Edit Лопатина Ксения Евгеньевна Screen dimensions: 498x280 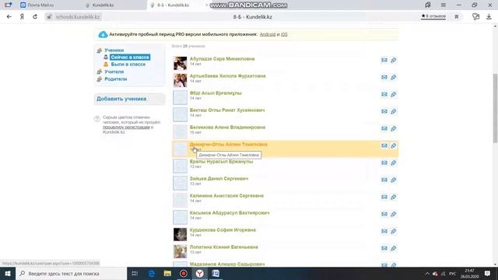pyautogui.click(x=393, y=249)
